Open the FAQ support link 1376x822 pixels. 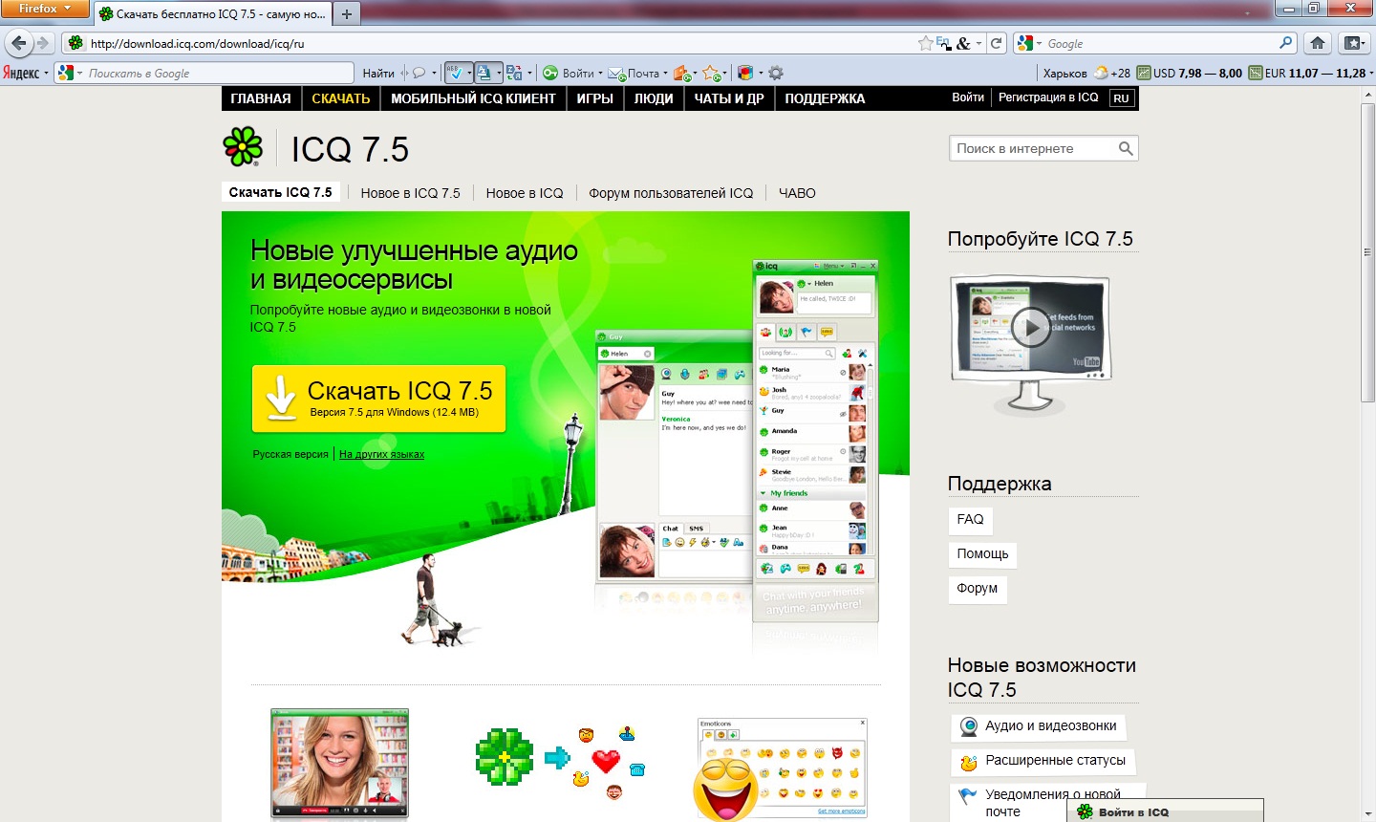point(970,519)
